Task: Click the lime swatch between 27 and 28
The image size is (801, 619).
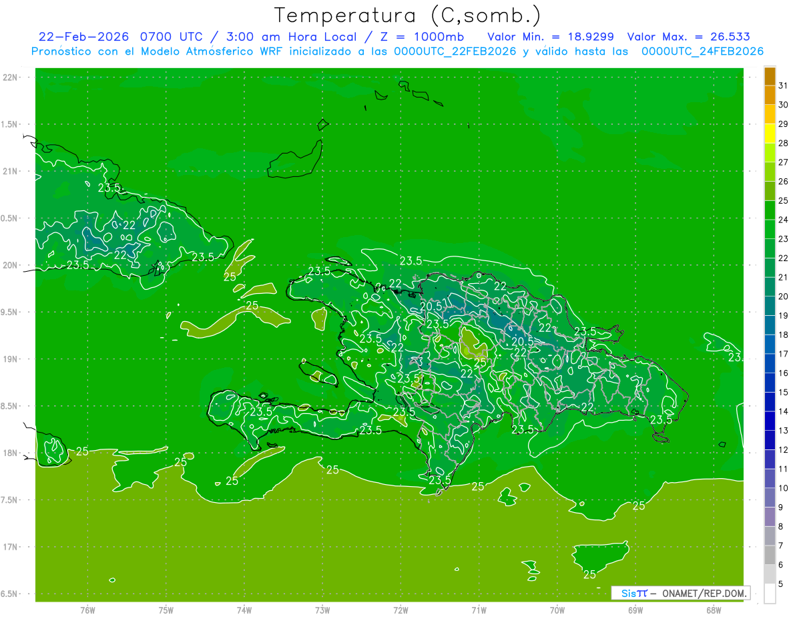Action: 770,153
